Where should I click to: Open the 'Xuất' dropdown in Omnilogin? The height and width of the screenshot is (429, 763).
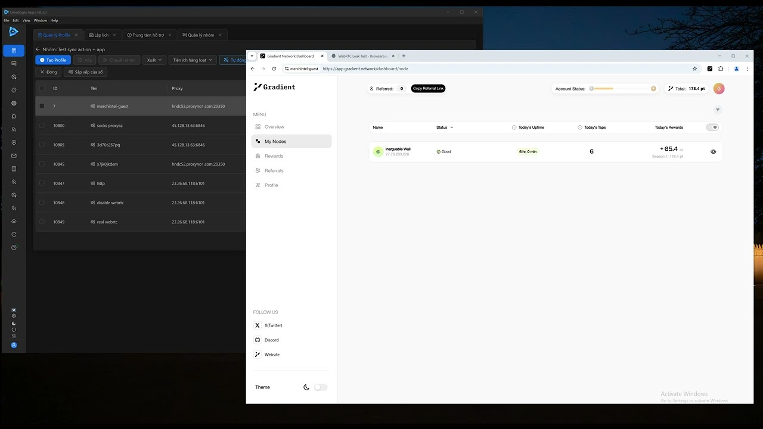pos(154,60)
